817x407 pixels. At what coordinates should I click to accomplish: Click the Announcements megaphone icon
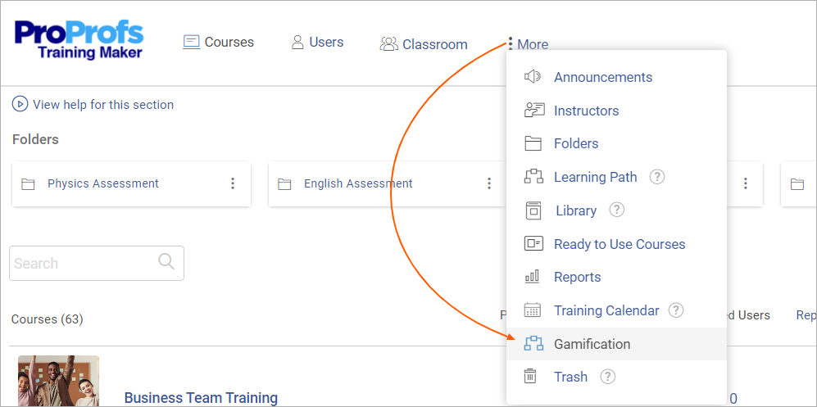pyautogui.click(x=533, y=77)
